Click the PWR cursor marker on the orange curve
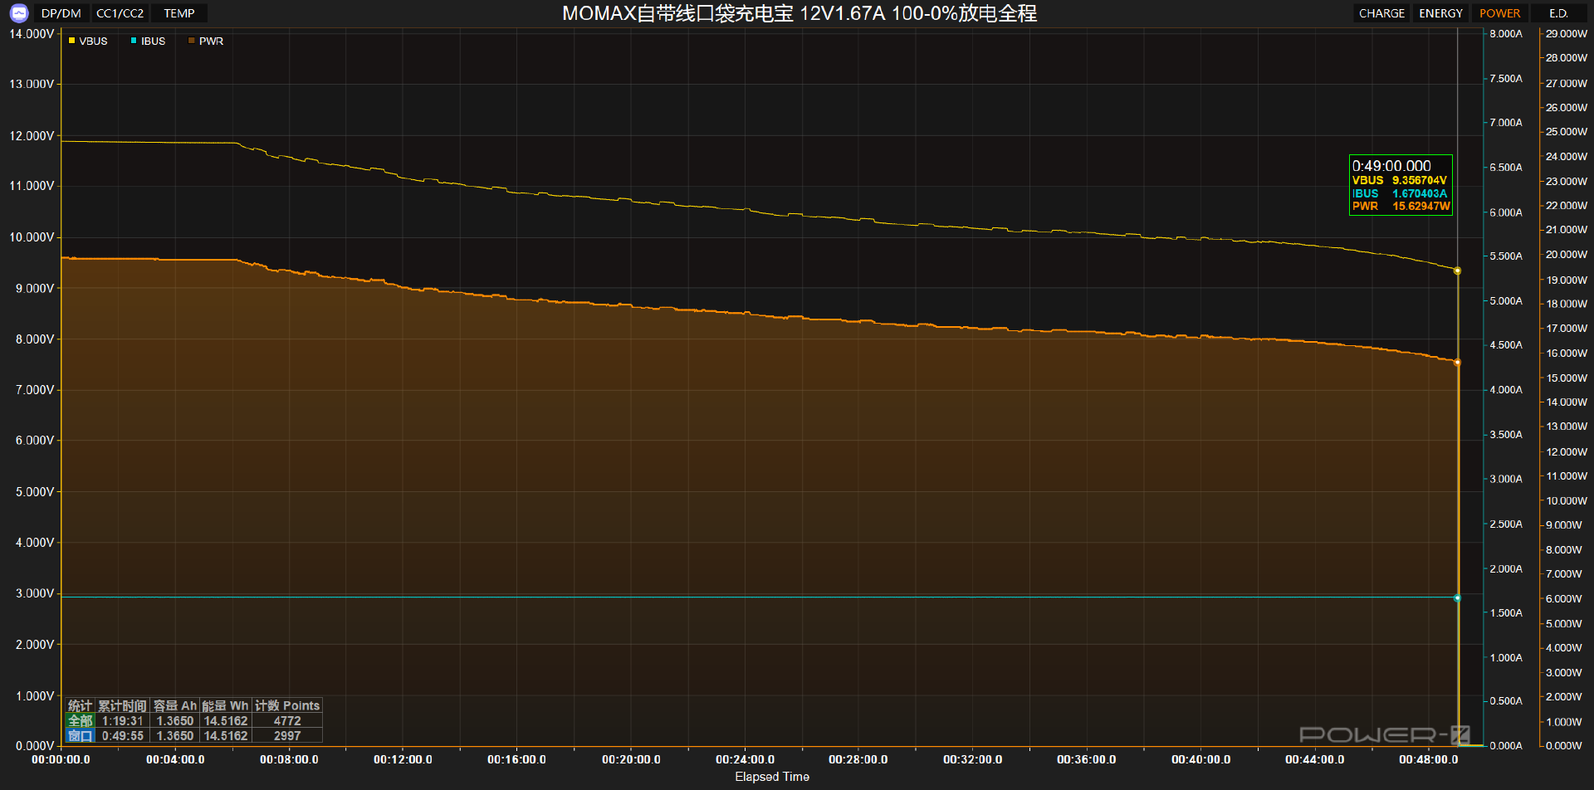 [x=1457, y=363]
